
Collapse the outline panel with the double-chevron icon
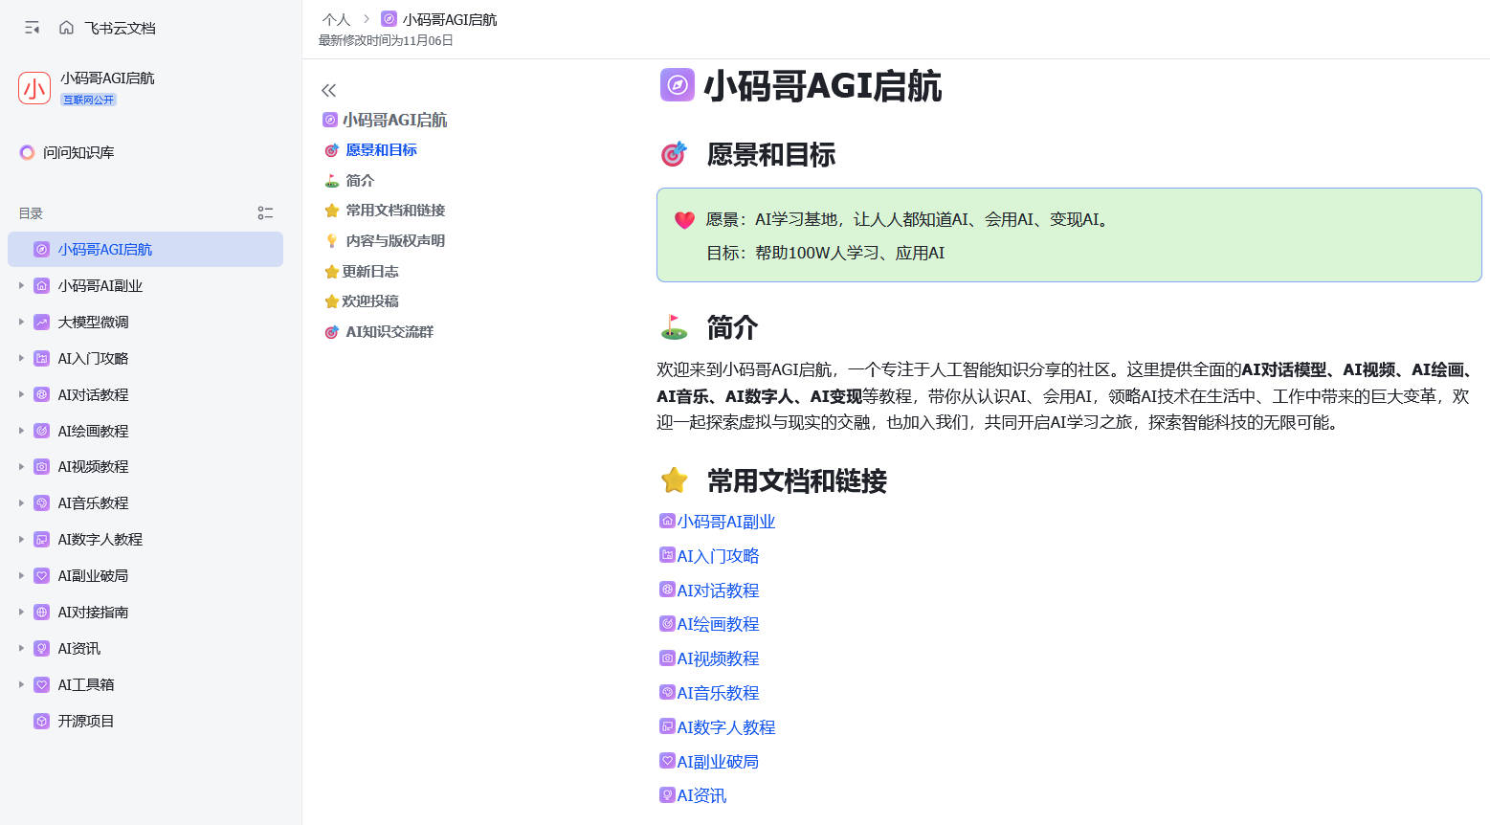coord(329,91)
